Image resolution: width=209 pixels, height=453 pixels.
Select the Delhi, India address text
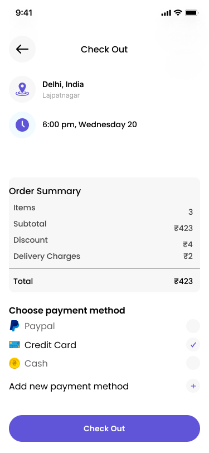point(63,85)
